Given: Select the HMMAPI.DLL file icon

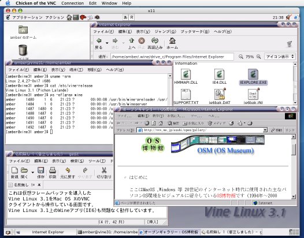Looking at the screenshot, I should pos(186,77).
